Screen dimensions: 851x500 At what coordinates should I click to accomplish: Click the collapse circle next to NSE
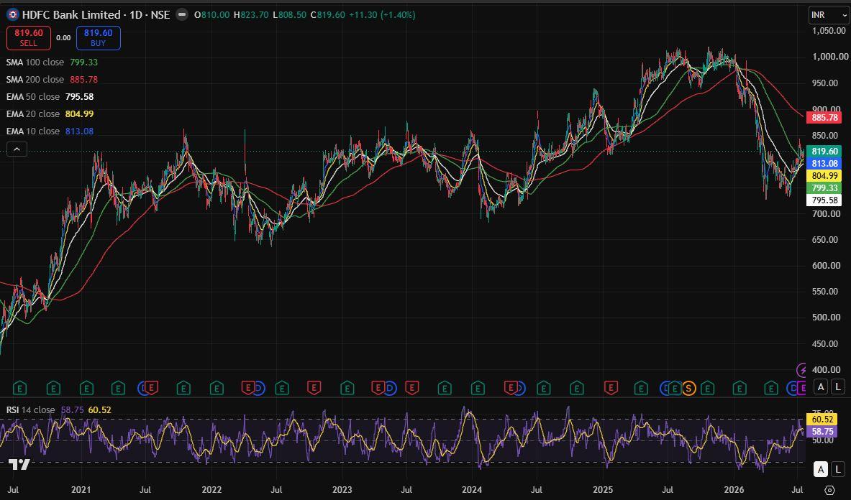183,14
